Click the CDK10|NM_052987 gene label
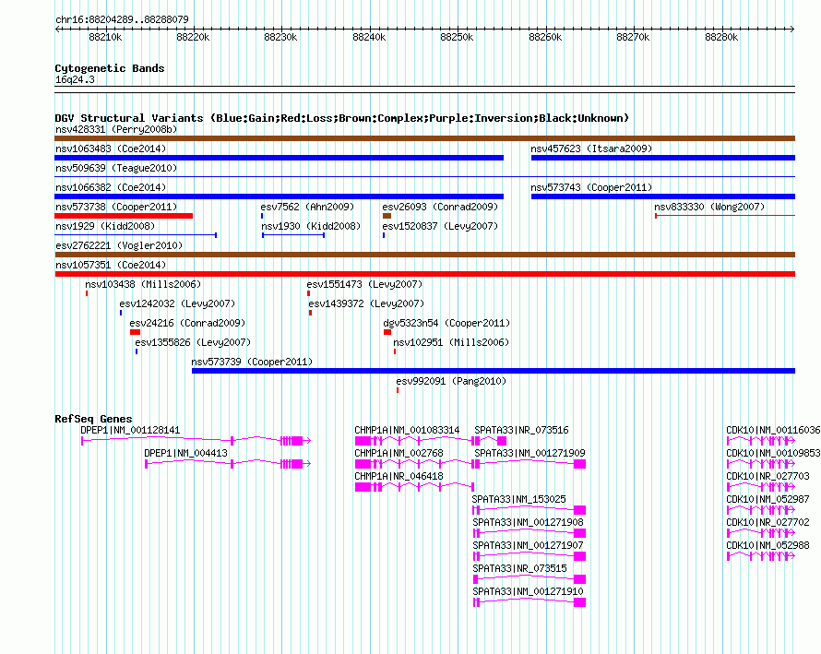This screenshot has height=654, width=821. click(767, 499)
